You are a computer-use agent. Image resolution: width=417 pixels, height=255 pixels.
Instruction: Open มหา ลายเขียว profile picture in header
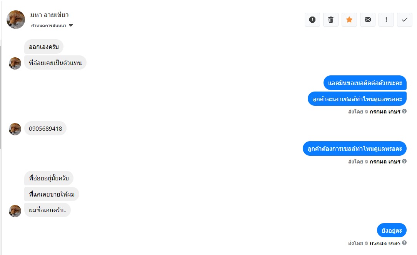click(16, 20)
